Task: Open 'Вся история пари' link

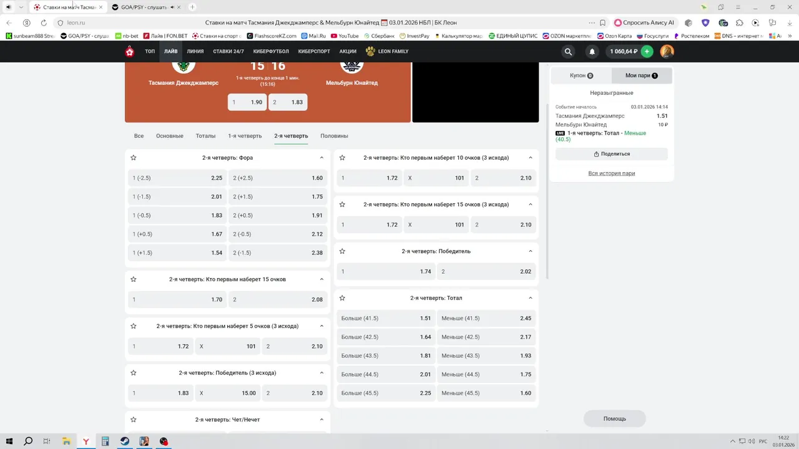Action: pos(612,173)
